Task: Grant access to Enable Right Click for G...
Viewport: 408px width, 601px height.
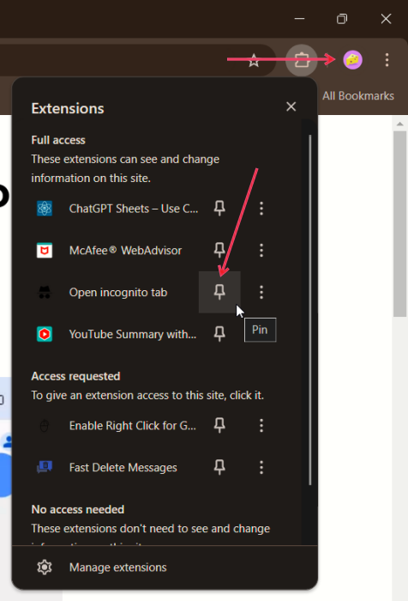Action: [132, 426]
